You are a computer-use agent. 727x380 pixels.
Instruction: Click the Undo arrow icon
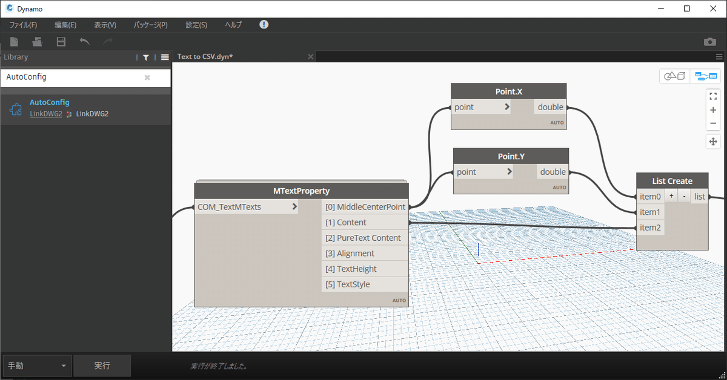(85, 42)
